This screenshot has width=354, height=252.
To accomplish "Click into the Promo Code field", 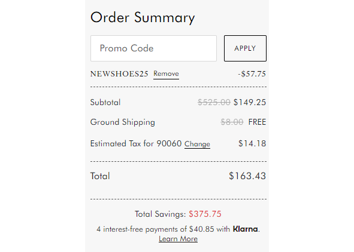I will (153, 48).
